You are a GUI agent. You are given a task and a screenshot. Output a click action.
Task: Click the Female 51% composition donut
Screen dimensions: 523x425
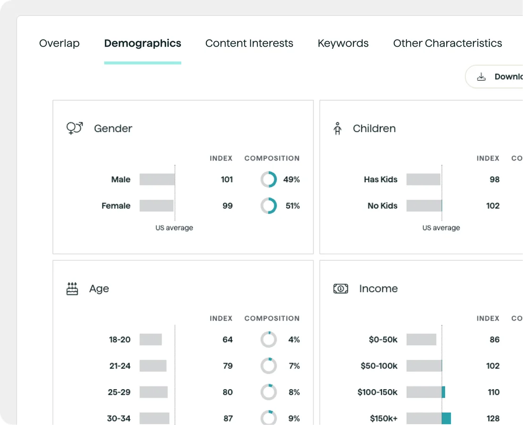click(269, 206)
